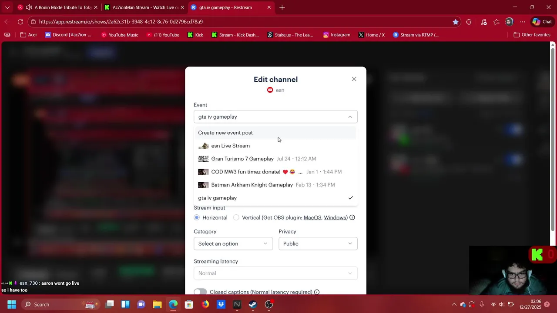Screen dimensions: 557x313
Task: Open the (11) YouTube bookmark
Action: pos(163,35)
